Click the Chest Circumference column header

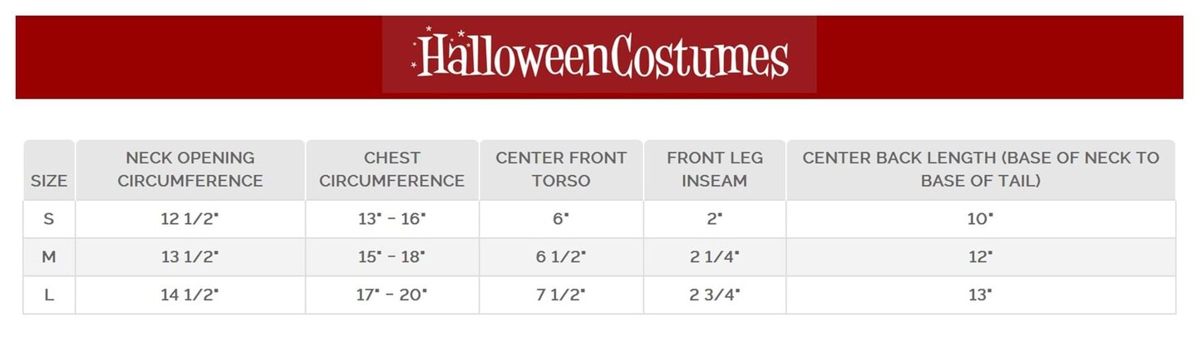pos(392,169)
